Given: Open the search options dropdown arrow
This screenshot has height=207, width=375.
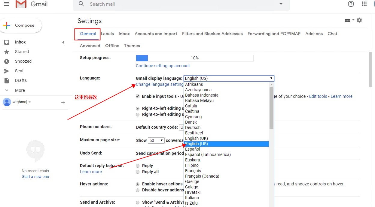Looking at the screenshot, I should pyautogui.click(x=281, y=4).
